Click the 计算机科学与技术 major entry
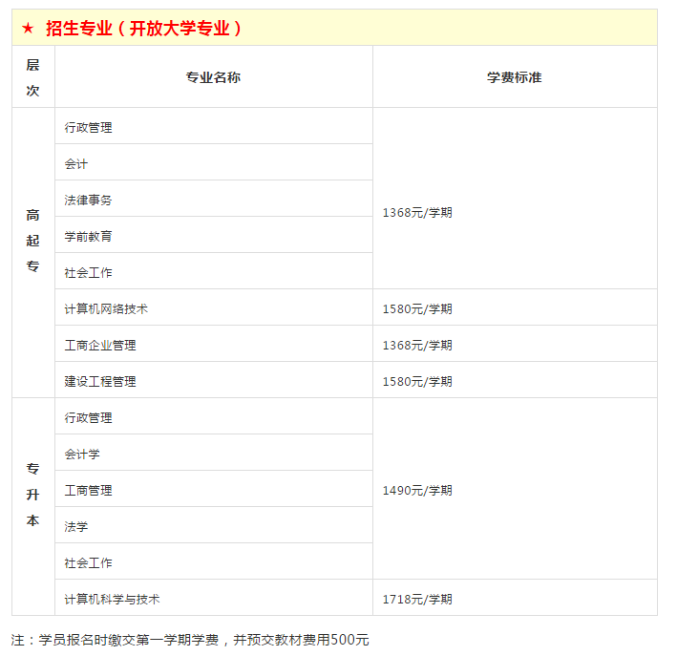This screenshot has width=677, height=656. [112, 599]
